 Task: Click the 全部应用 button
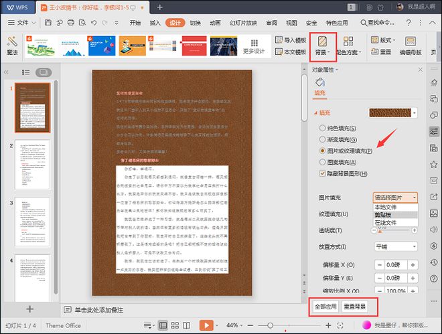324,306
